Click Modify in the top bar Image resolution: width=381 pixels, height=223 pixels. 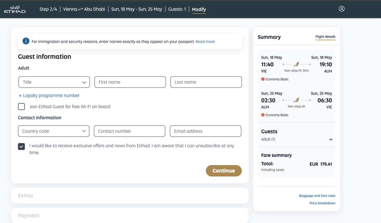coord(199,9)
